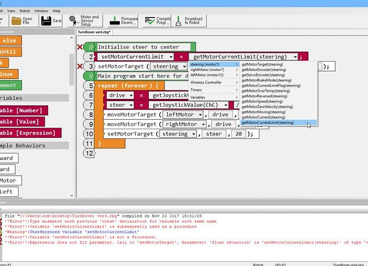Click Compile Program toolbar icon
Screen dimensions: 368x266
tap(150, 21)
